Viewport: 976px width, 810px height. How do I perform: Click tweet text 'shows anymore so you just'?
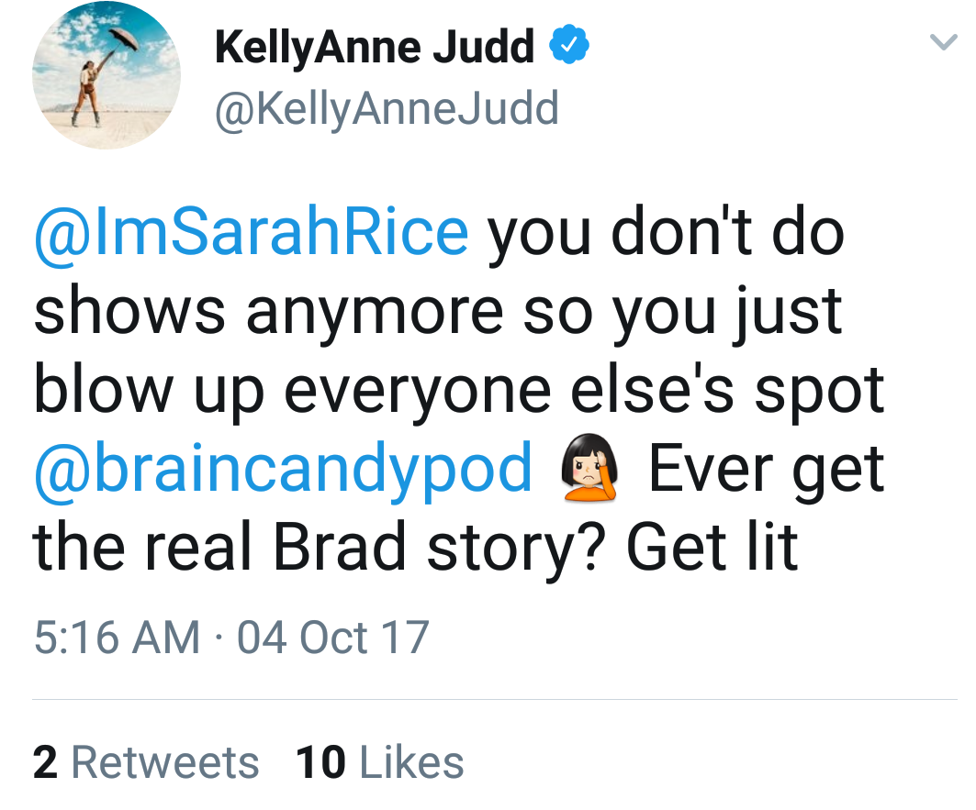point(438,313)
